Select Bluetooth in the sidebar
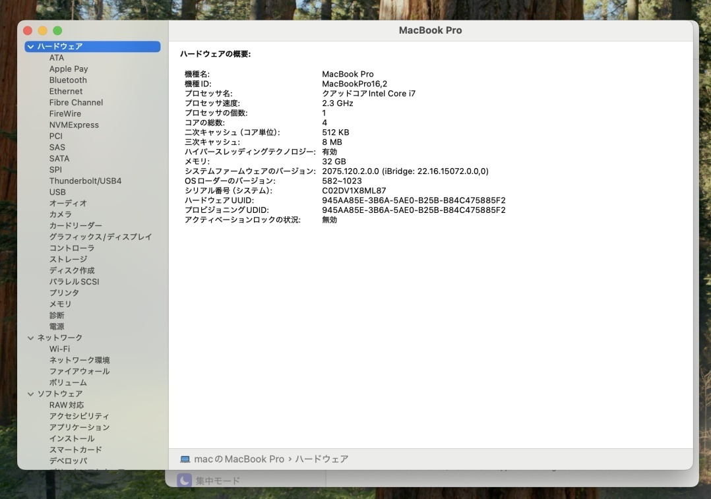 [68, 80]
